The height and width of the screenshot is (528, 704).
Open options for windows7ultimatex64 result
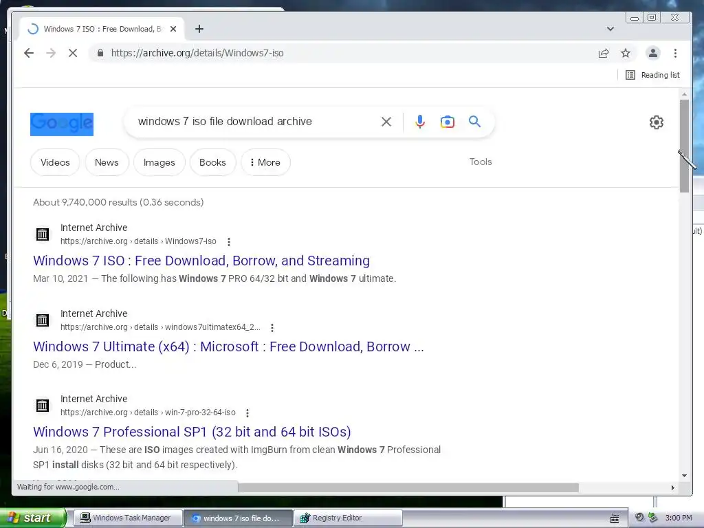click(x=272, y=328)
